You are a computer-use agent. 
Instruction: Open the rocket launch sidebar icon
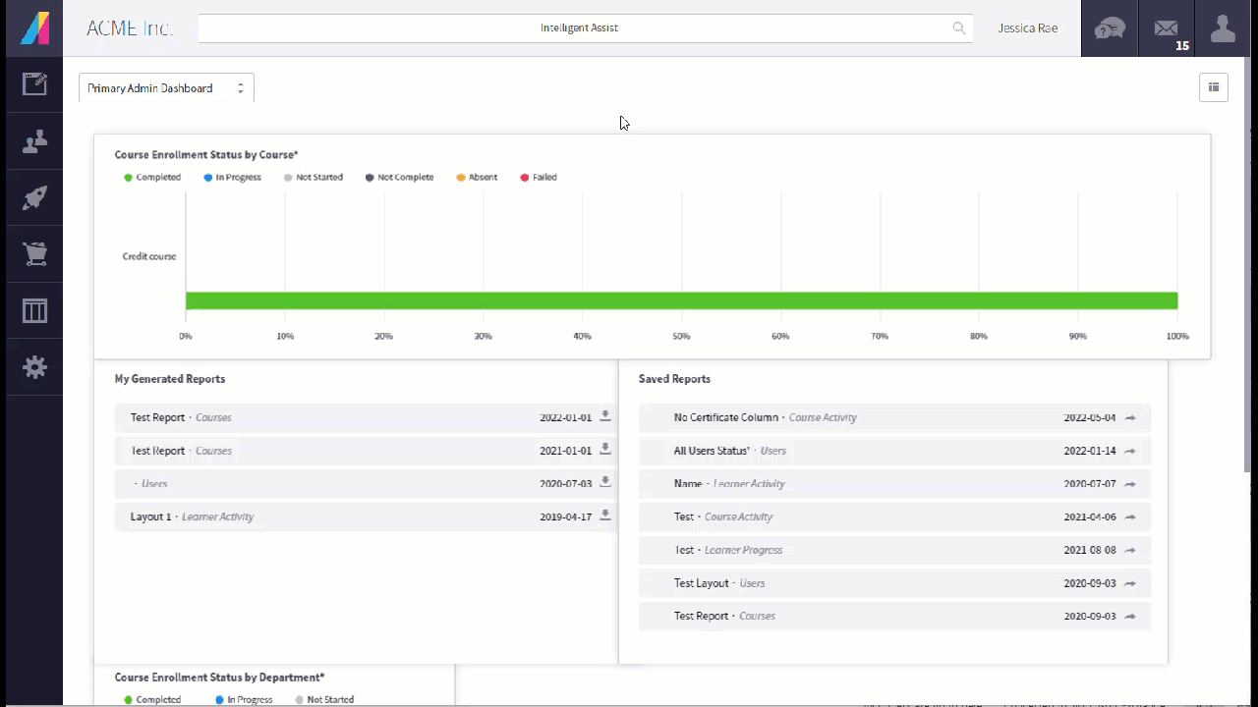tap(34, 198)
